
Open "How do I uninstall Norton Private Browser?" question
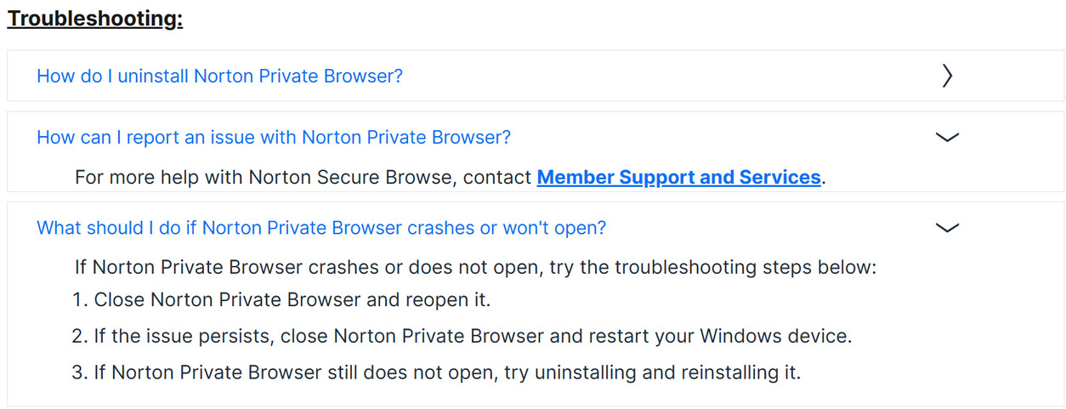pyautogui.click(x=219, y=77)
